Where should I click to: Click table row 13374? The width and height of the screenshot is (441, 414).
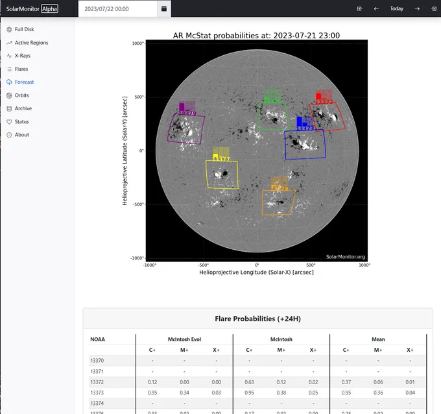(x=257, y=404)
